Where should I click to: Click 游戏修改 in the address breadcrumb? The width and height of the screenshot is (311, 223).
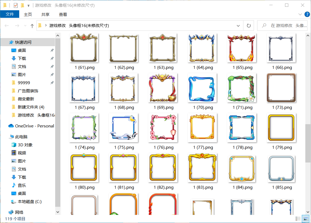[57, 26]
